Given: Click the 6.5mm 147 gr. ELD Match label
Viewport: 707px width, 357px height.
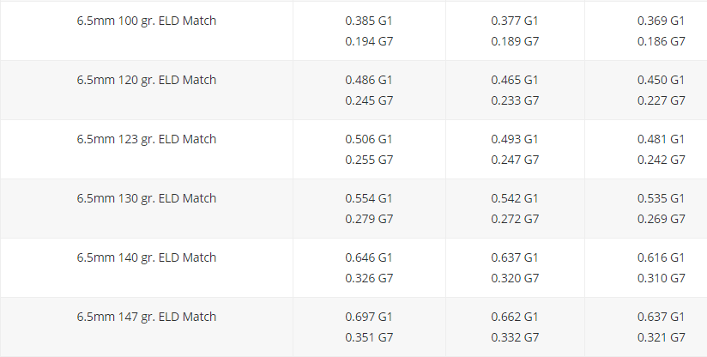Looking at the screenshot, I should pyautogui.click(x=147, y=317).
